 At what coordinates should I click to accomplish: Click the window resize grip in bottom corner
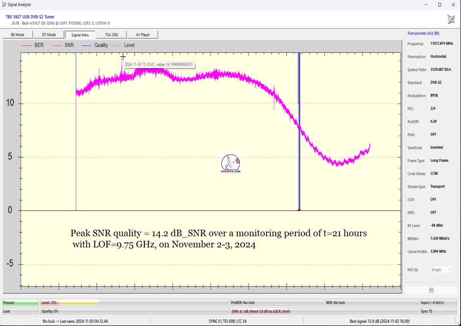pyautogui.click(x=458, y=323)
